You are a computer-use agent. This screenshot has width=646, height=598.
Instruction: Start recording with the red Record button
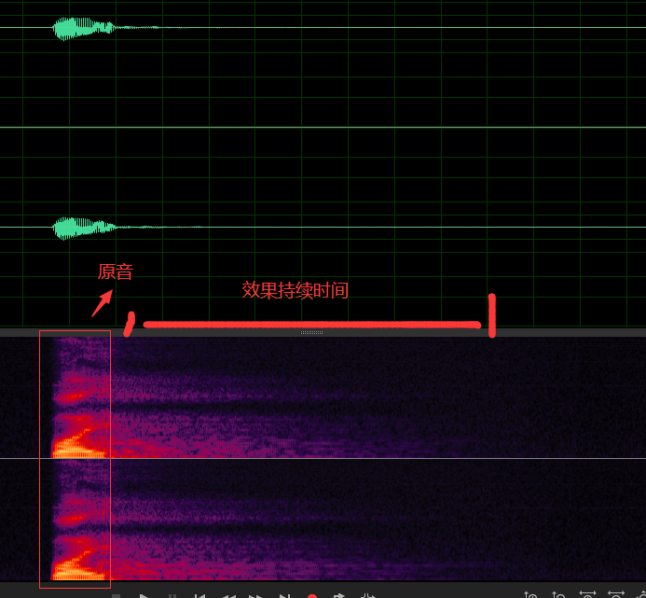pyautogui.click(x=312, y=596)
